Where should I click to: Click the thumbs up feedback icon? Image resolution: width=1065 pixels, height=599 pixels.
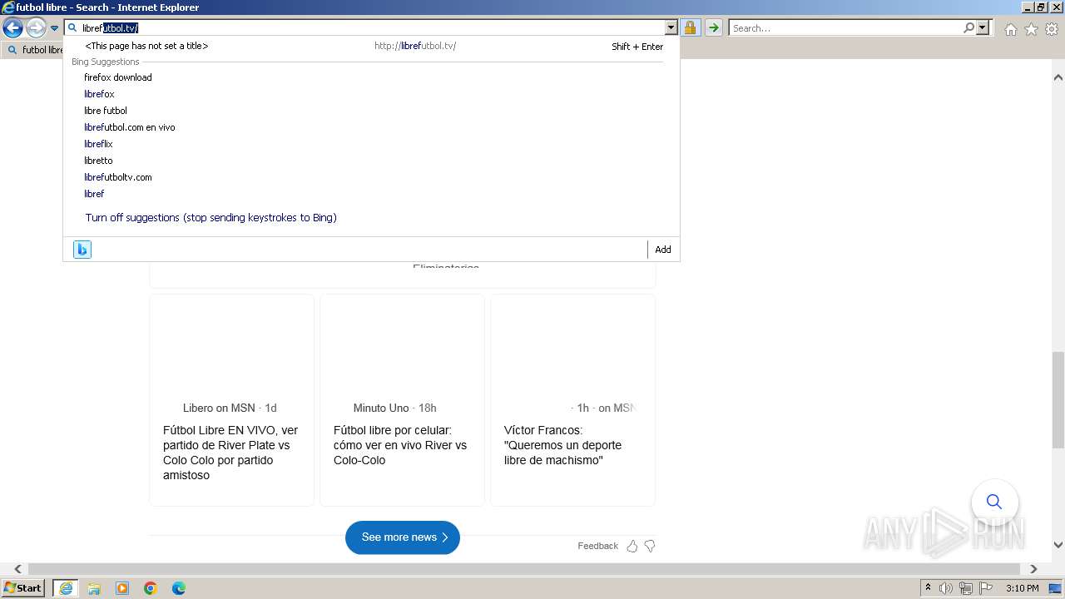point(632,546)
